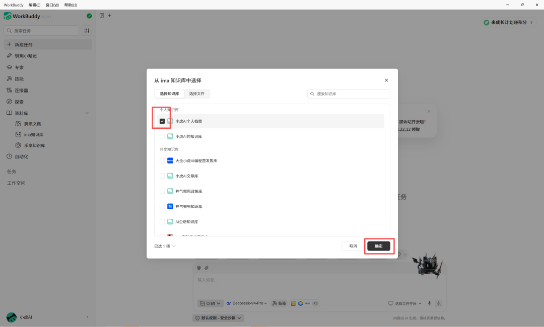Select the 神气兜兜政策库 row text
Viewport: 544px width, 327px height.
(x=189, y=191)
